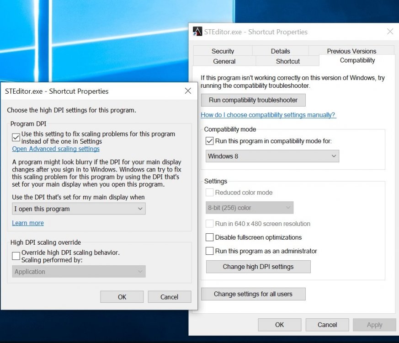Switch to the Security tab
This screenshot has height=343, width=399.
tap(223, 51)
